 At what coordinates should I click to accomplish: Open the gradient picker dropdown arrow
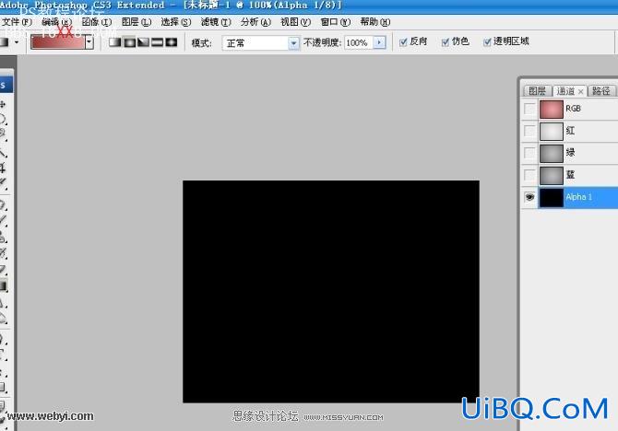point(89,41)
